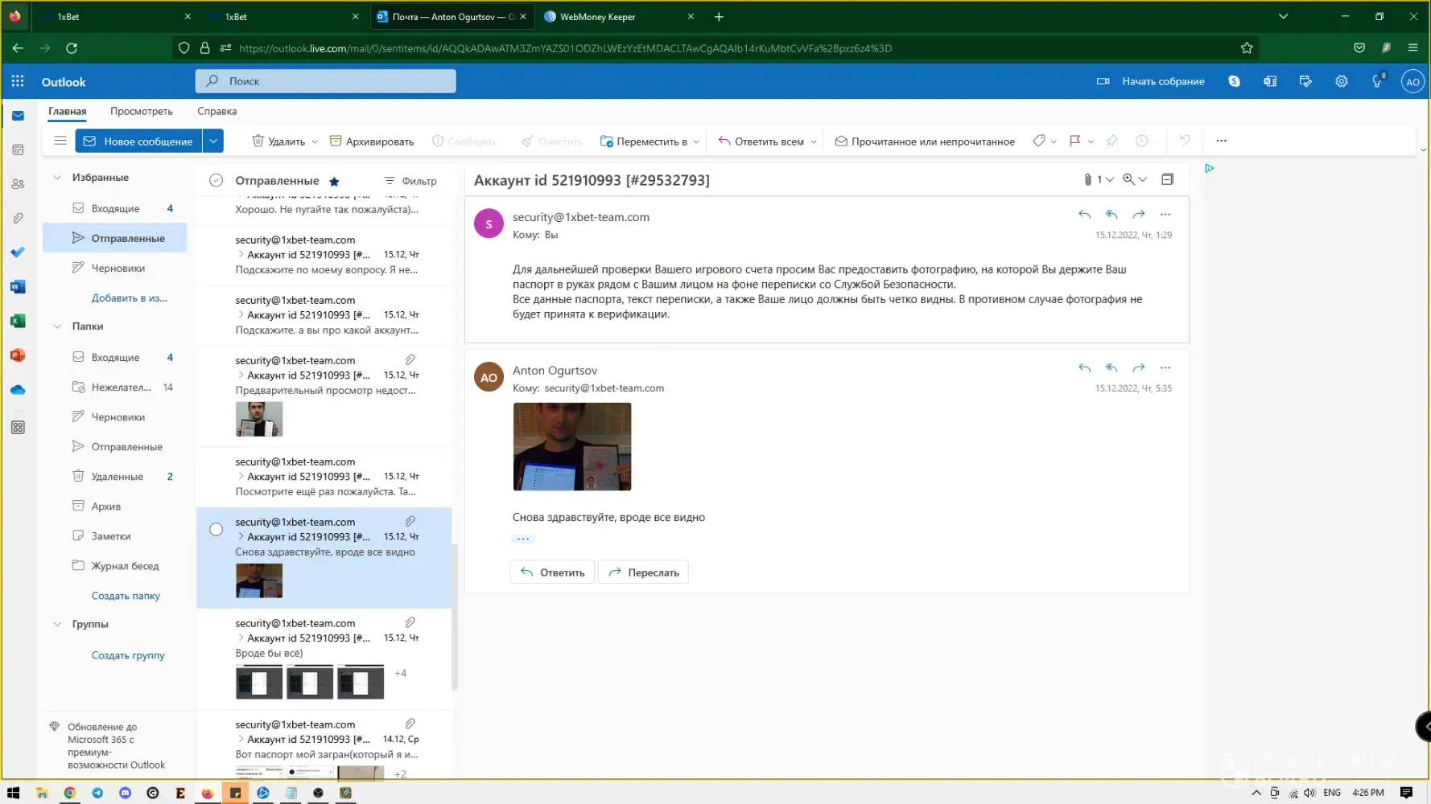
Task: Flag the message using the toolbar flag icon
Action: (1074, 141)
